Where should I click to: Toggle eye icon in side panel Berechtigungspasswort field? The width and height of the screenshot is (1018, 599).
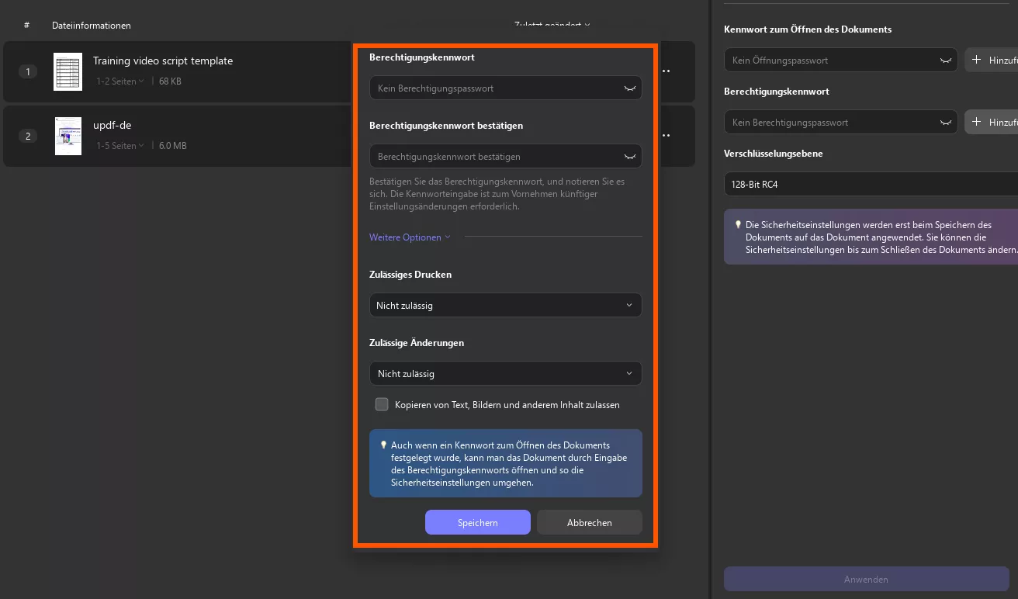(x=946, y=123)
